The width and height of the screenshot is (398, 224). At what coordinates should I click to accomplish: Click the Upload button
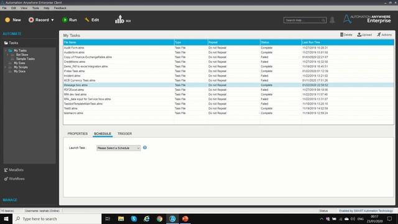(x=364, y=35)
